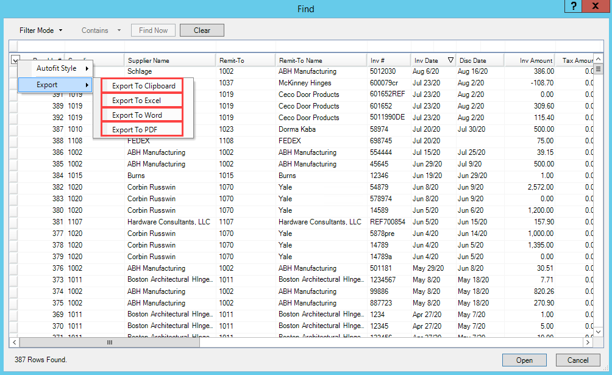Click the search text input field
The width and height of the screenshot is (612, 375).
[x=306, y=46]
